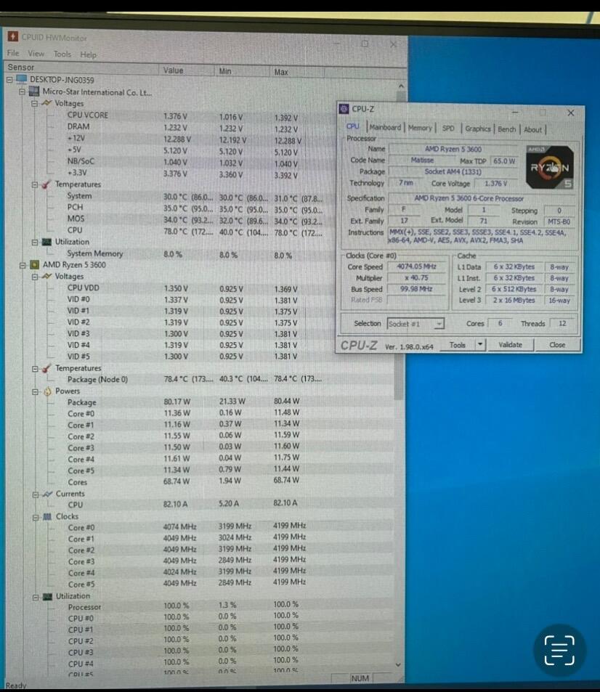Image resolution: width=600 pixels, height=692 pixels.
Task: Collapse the Powers group
Action: 35,391
